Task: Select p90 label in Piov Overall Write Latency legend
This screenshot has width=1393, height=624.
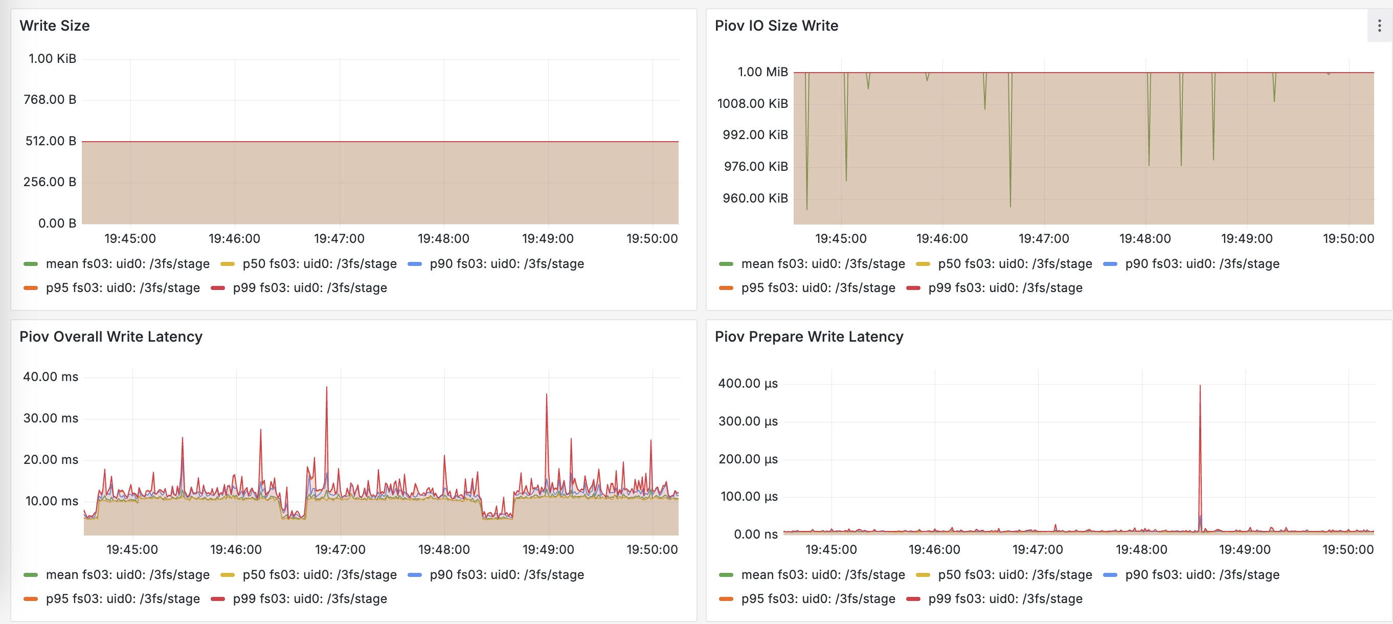Action: point(507,575)
